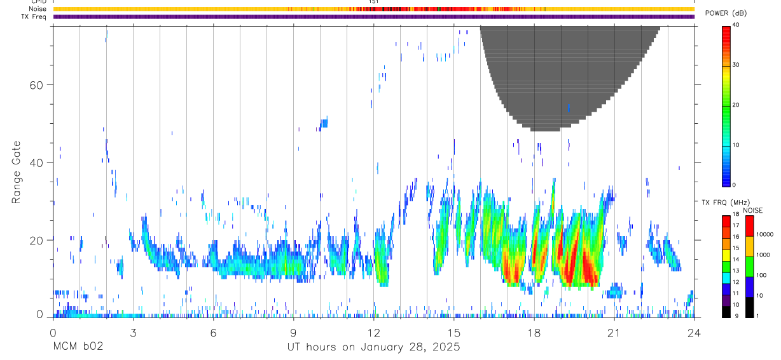Click the 11 label on TX FRQ scale

[736, 293]
